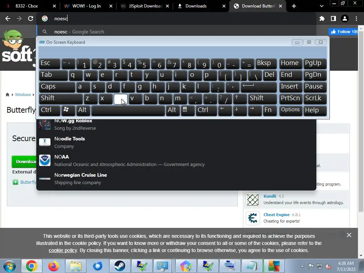Toggle the left Shift key on the on-screen keyboard

61,99
